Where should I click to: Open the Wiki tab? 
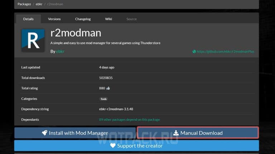point(108,19)
